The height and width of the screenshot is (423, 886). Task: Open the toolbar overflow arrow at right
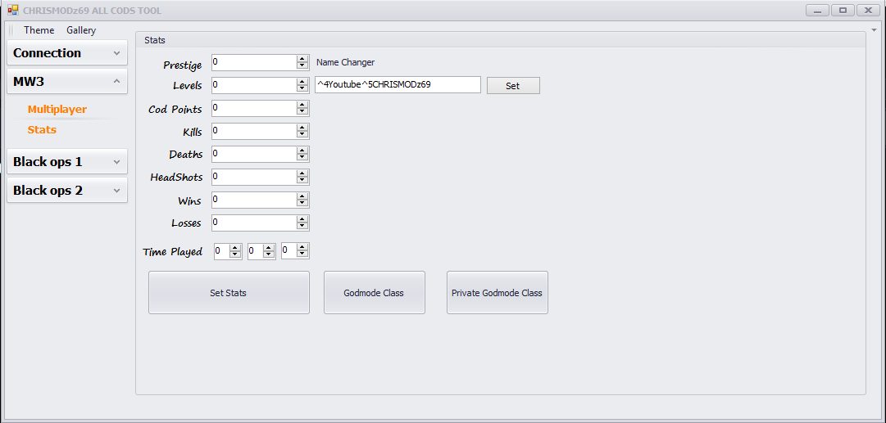(x=875, y=29)
